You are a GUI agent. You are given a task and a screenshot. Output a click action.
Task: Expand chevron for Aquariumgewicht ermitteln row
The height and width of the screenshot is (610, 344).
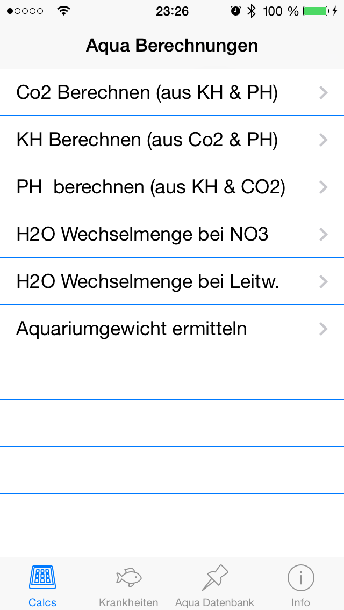[324, 329]
